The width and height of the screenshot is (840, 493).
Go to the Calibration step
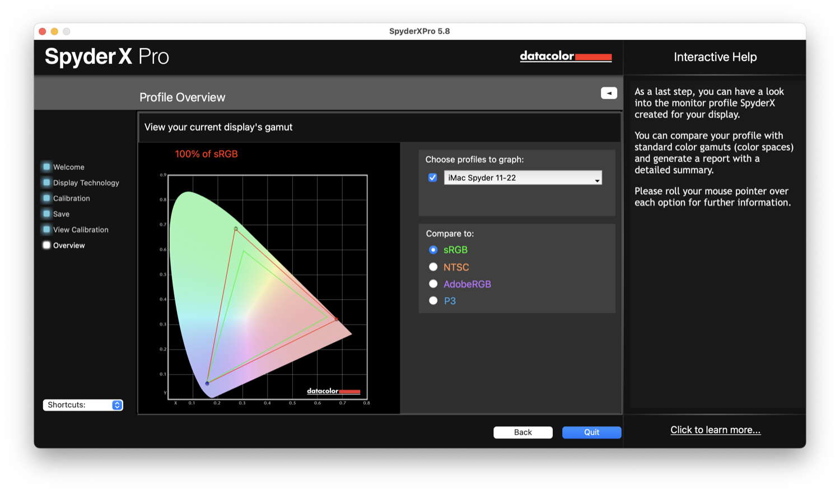[x=71, y=198]
